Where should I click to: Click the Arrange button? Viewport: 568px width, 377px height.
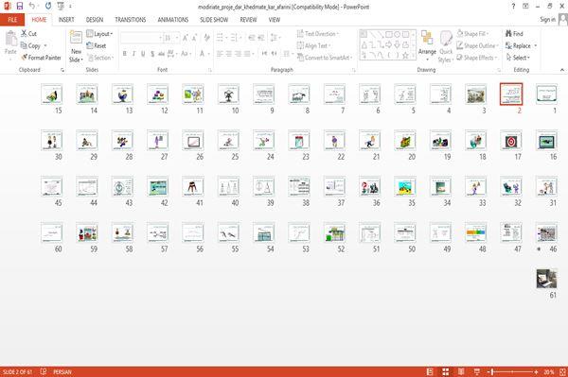coord(427,45)
